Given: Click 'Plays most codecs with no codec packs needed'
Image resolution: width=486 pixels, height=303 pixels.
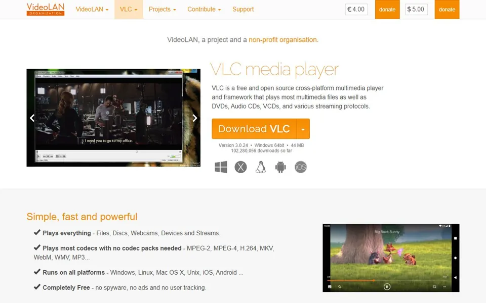Looking at the screenshot, I should 112,248.
